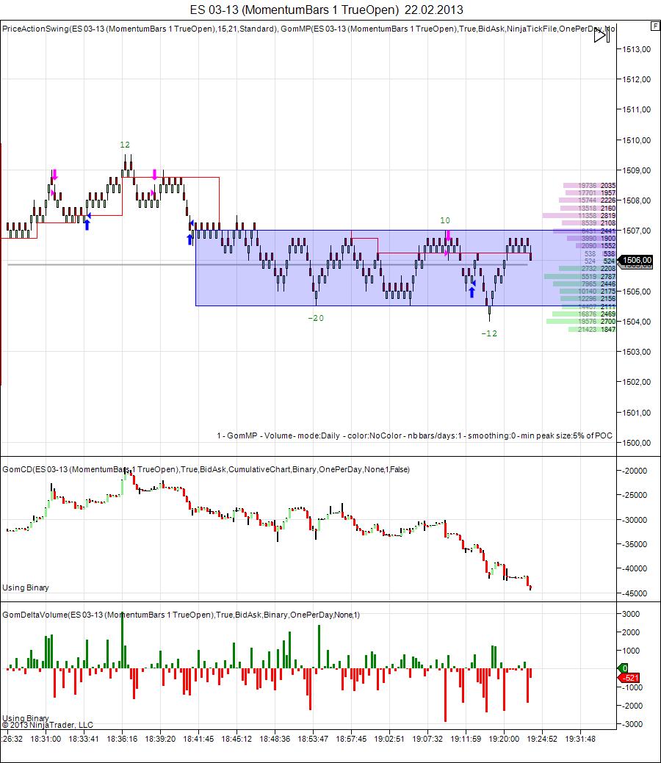Click the 1503,00 price axis label

pyautogui.click(x=636, y=352)
